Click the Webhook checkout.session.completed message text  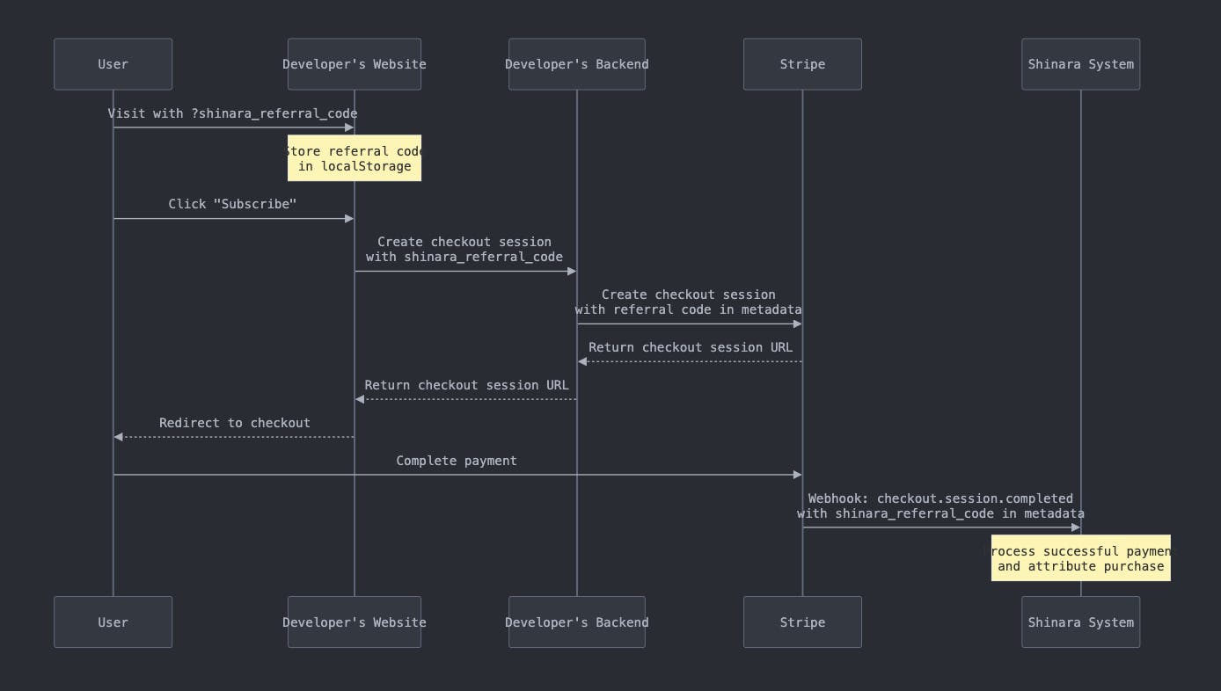[x=941, y=506]
